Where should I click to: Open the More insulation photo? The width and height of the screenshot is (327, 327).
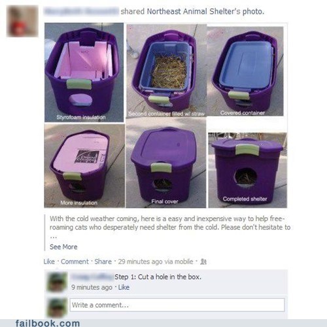[84, 165]
